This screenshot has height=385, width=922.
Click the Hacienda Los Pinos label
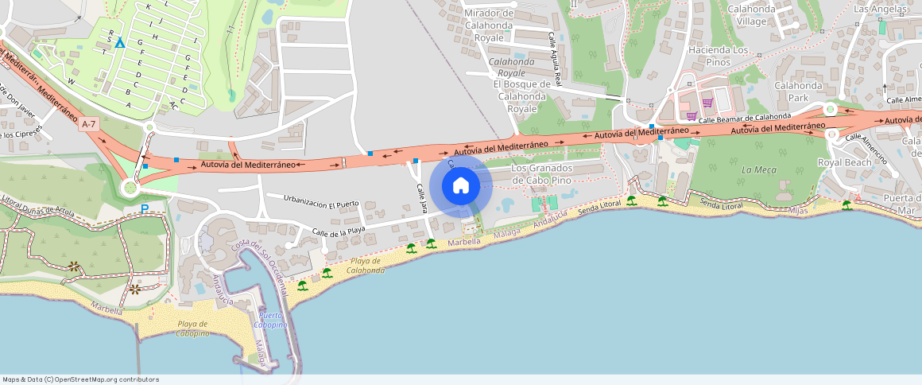tap(718, 56)
